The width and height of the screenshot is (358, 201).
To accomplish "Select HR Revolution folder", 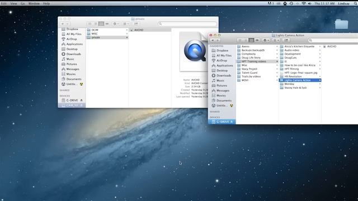I will 300,76.
